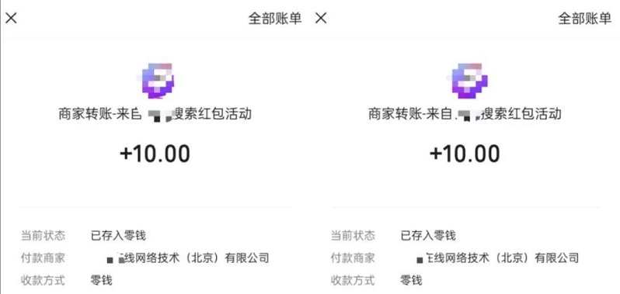Click left 零钱 receiving method value
Viewport: 620px width, 294px height.
coord(102,281)
